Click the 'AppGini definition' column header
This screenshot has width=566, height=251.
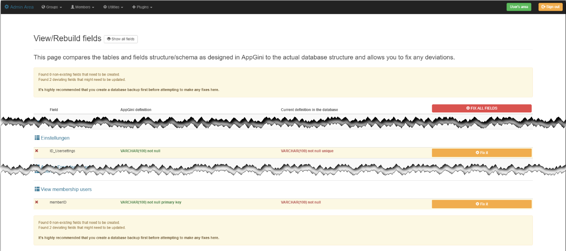point(136,110)
